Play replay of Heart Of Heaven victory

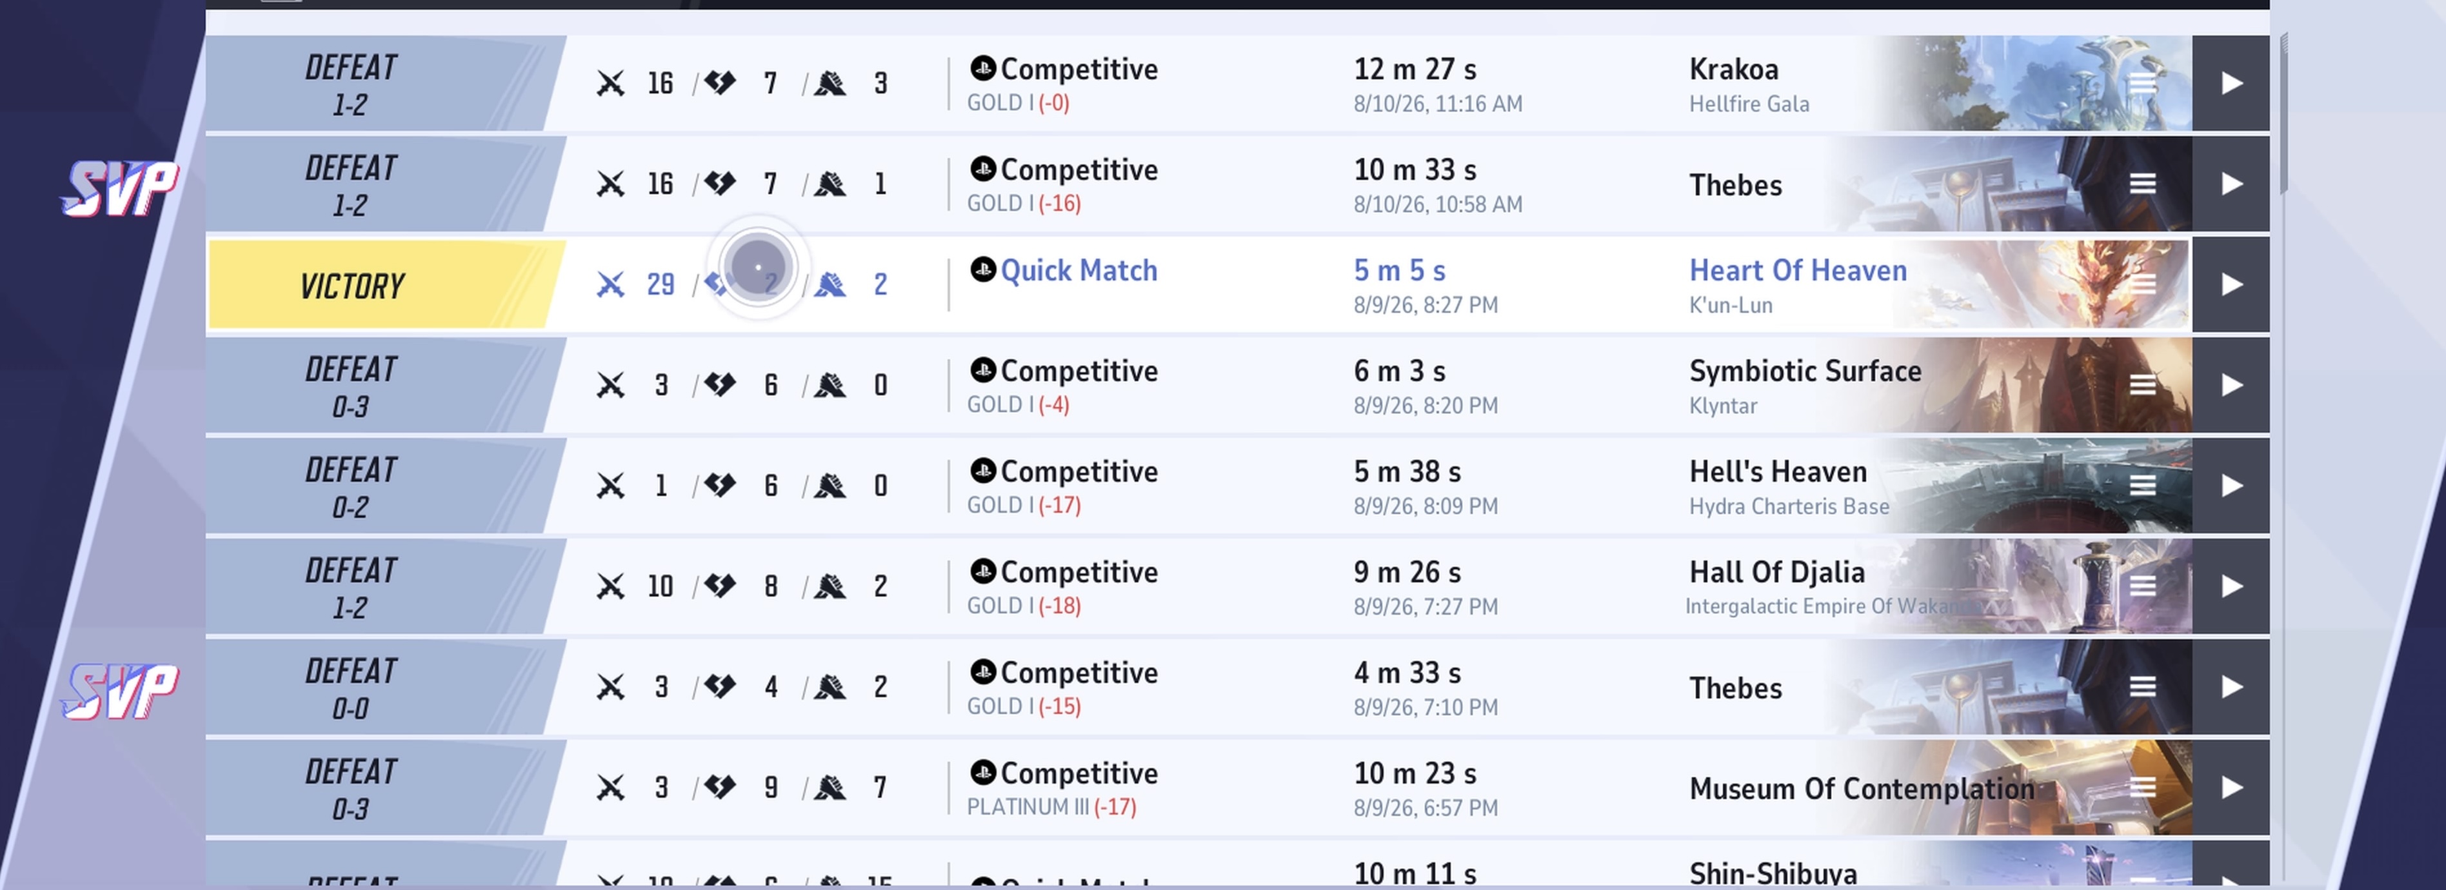(2231, 285)
